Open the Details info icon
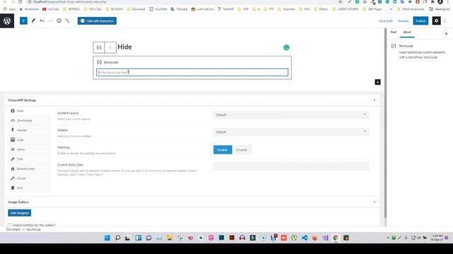453x254 pixels. pos(59,20)
